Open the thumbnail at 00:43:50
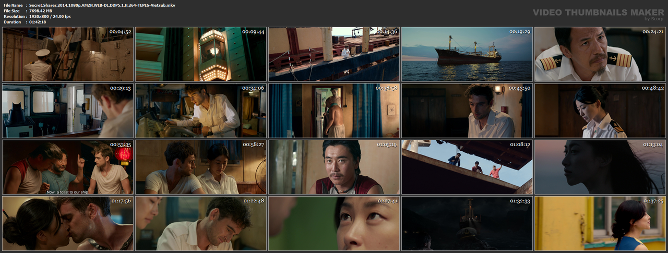The image size is (668, 253). (x=467, y=111)
